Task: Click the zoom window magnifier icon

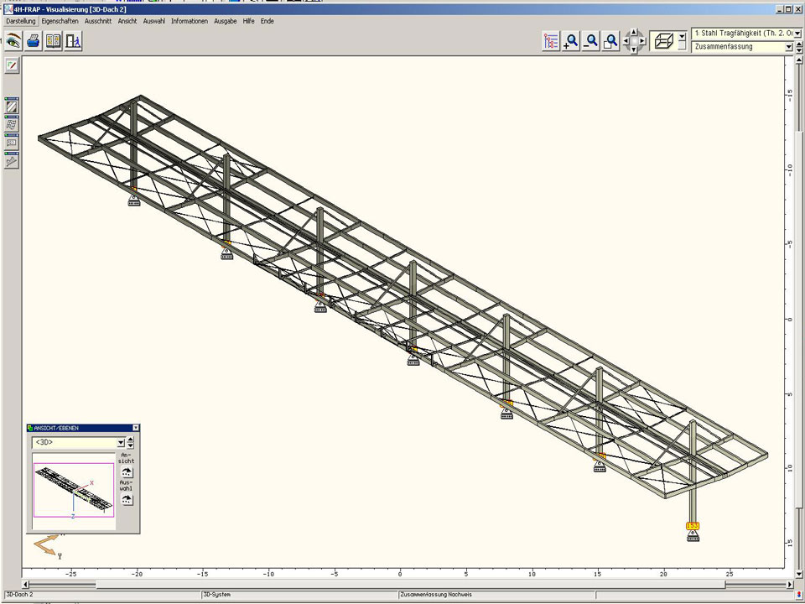Action: coord(611,41)
